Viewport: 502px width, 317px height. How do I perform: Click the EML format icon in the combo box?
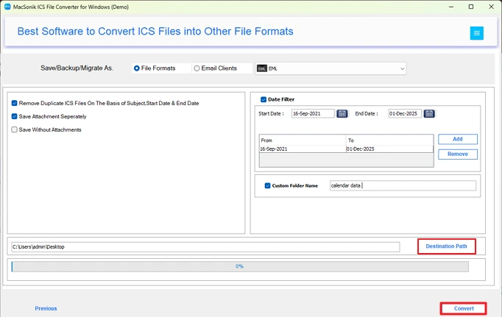click(262, 68)
